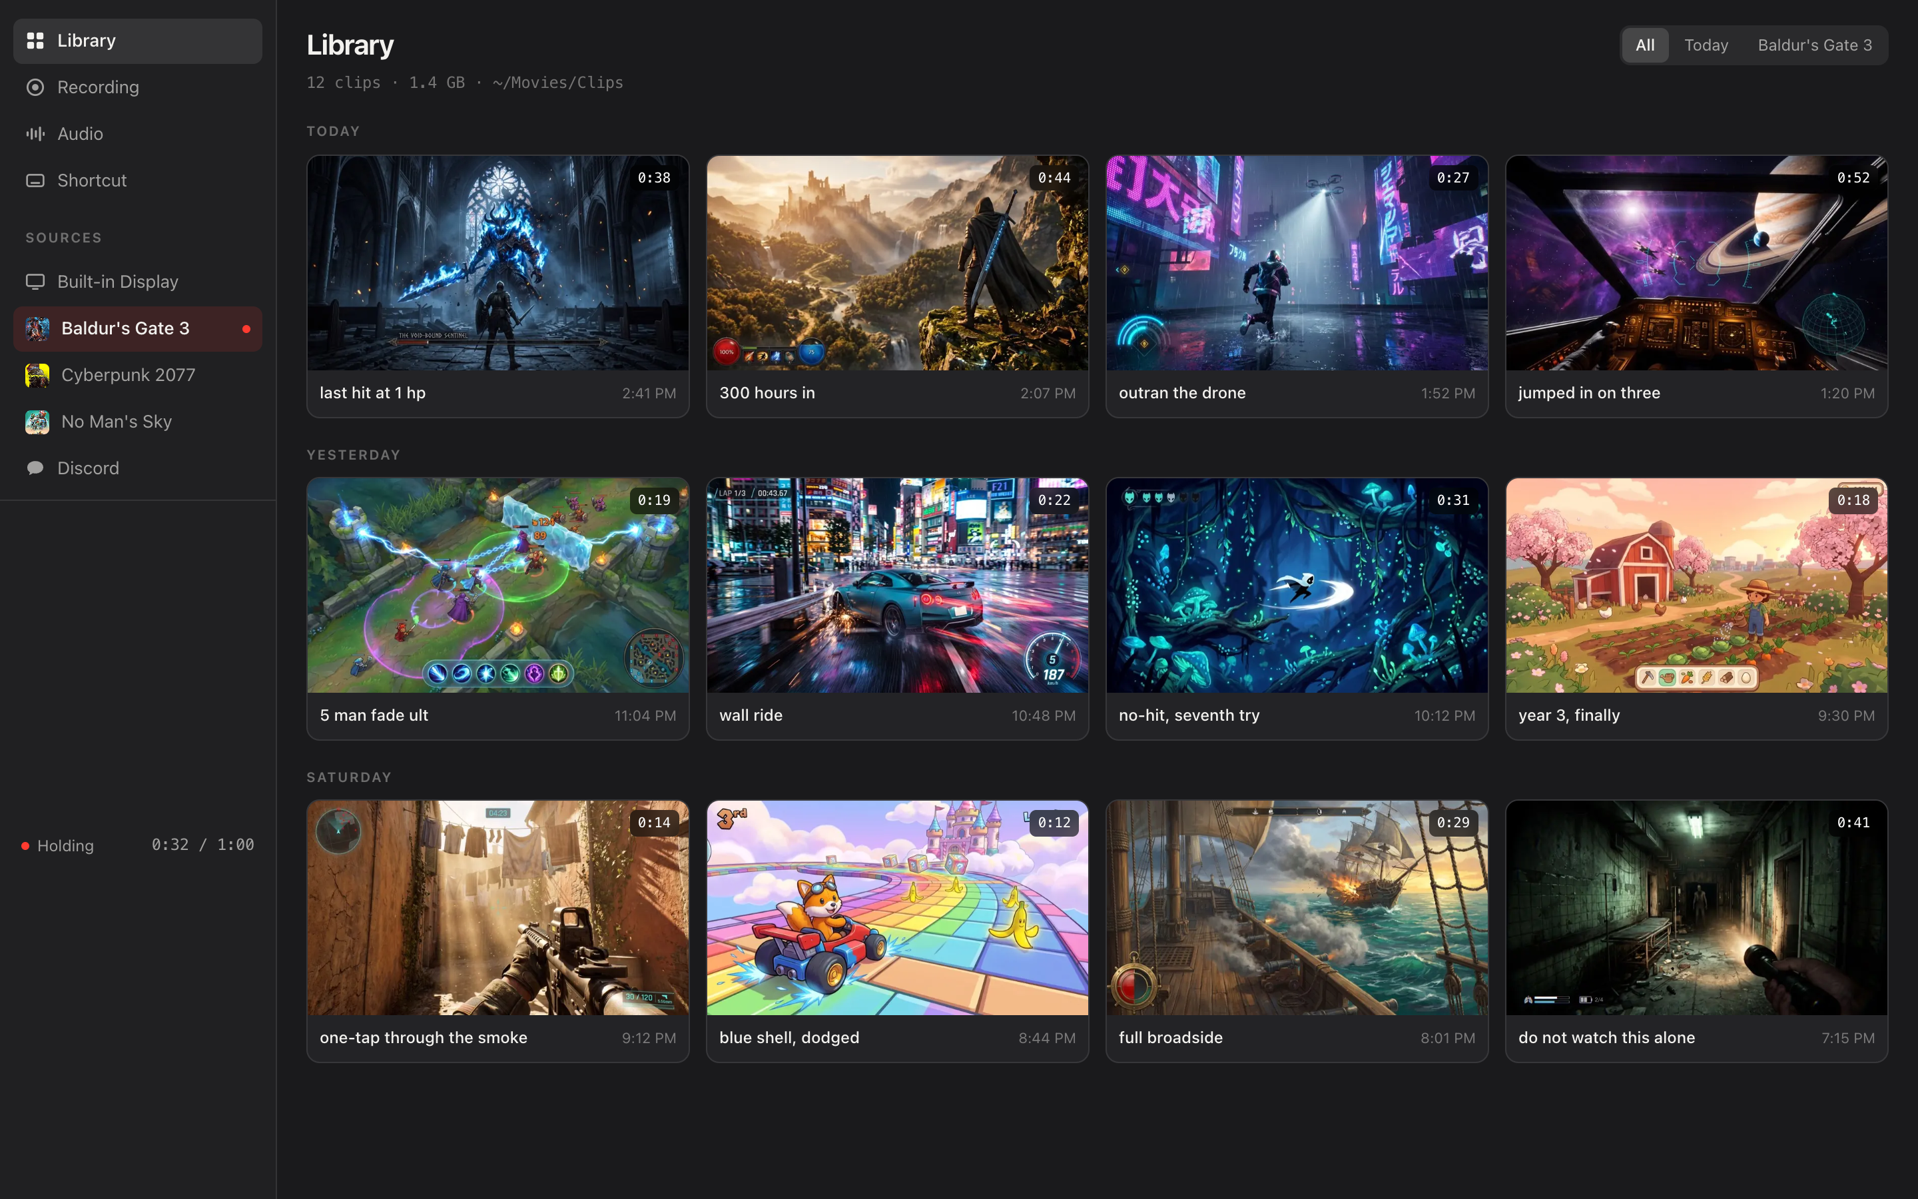1918x1199 pixels.
Task: Select Built-in Display as source
Action: (138, 282)
